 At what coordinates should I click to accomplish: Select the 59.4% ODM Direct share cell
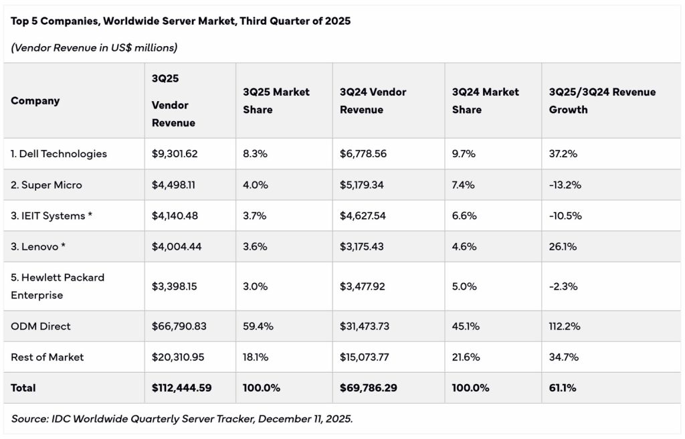tap(257, 327)
